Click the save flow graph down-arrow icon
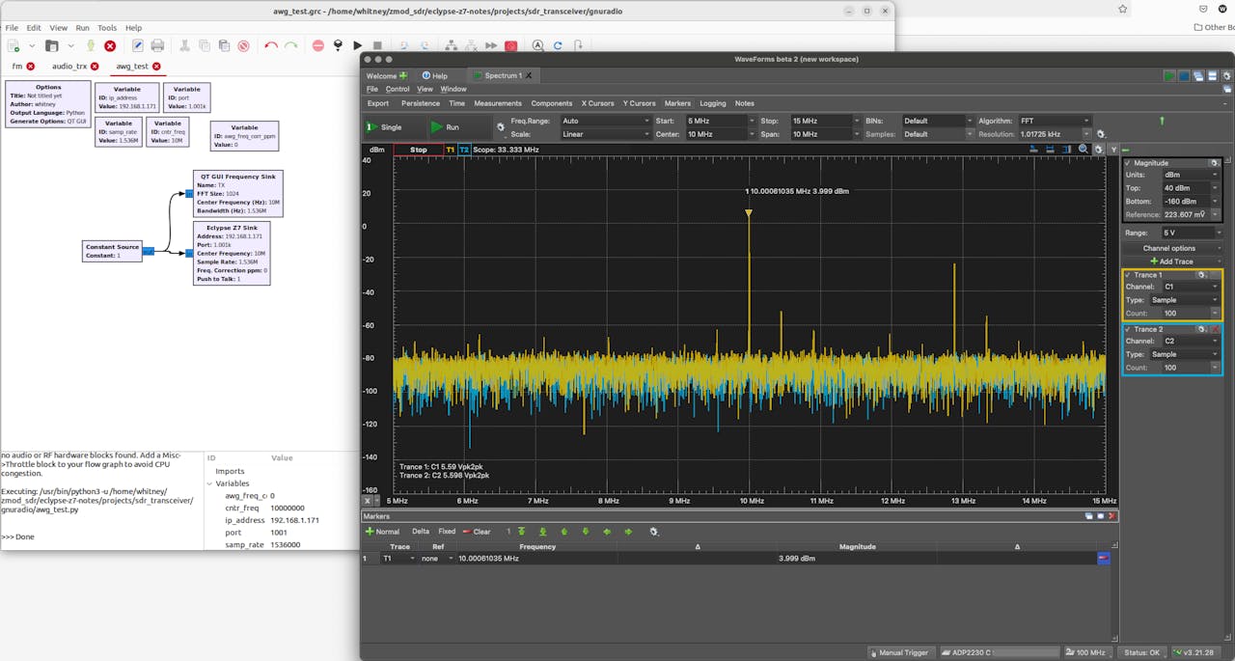The height and width of the screenshot is (661, 1235). 90,45
